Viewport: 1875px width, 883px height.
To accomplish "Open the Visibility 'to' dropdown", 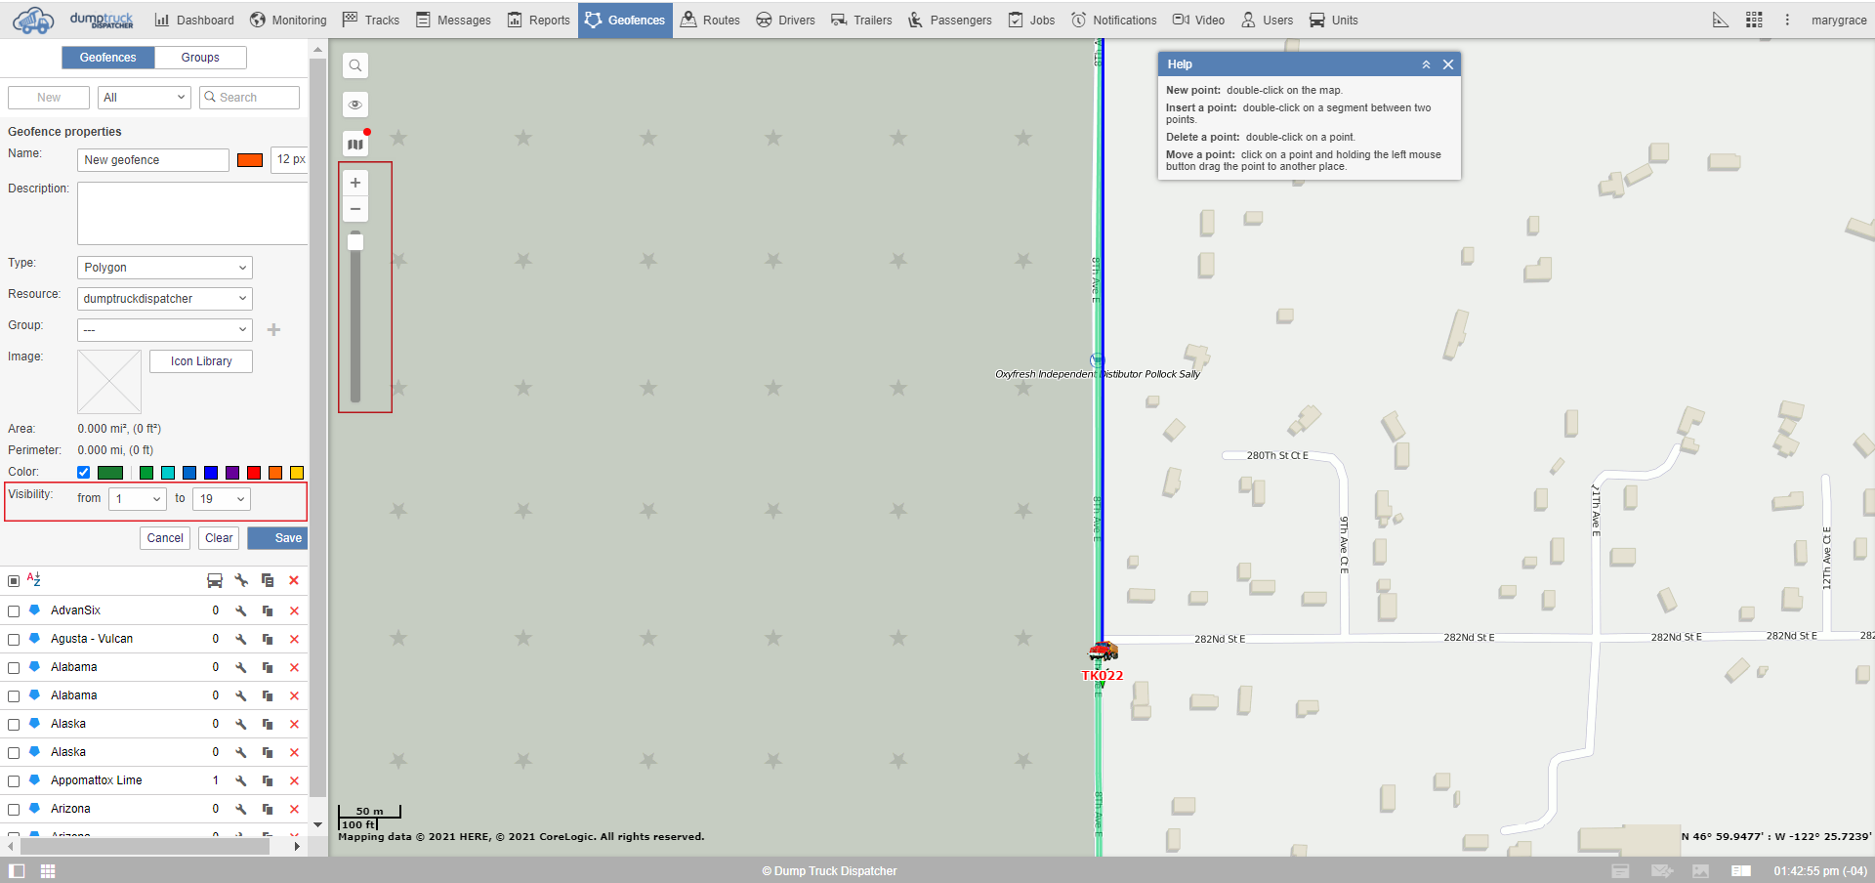I will [222, 499].
